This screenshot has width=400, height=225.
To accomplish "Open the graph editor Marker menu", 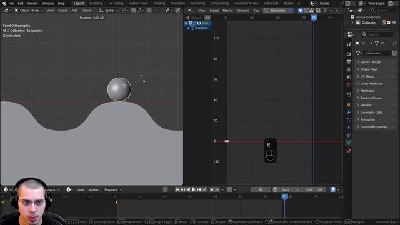I will point(227,11).
